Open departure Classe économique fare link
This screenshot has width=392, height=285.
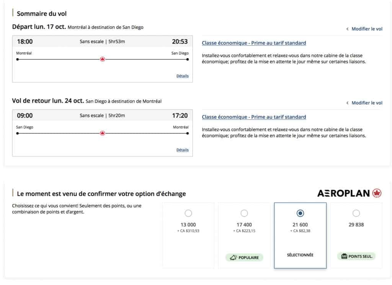tap(254, 43)
